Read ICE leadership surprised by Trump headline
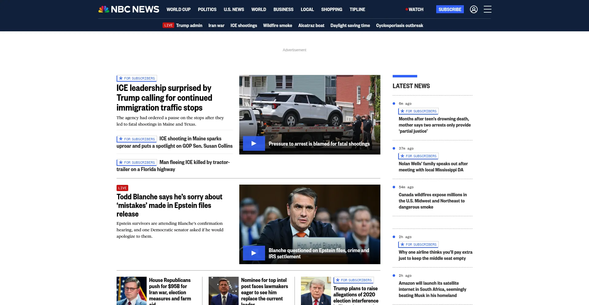This screenshot has width=589, height=305. [164, 98]
